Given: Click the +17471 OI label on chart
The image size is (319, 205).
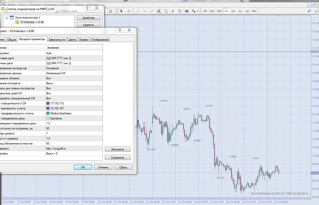Looking at the screenshot, I should pyautogui.click(x=209, y=106).
